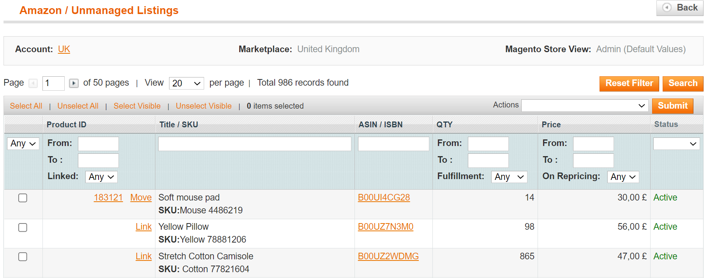709x278 pixels.
Task: Click the Search button
Action: tap(683, 84)
